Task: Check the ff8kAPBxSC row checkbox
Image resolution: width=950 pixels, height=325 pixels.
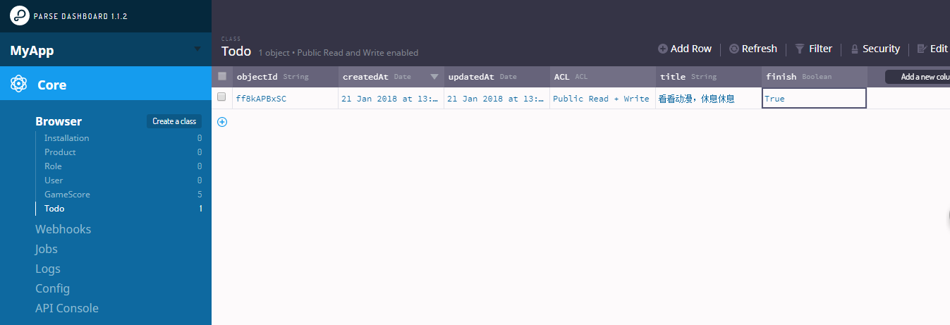Action: [x=221, y=97]
